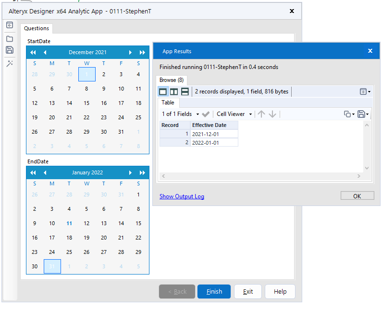Open the save results dropdown
382x309 pixels.
[x=363, y=114]
